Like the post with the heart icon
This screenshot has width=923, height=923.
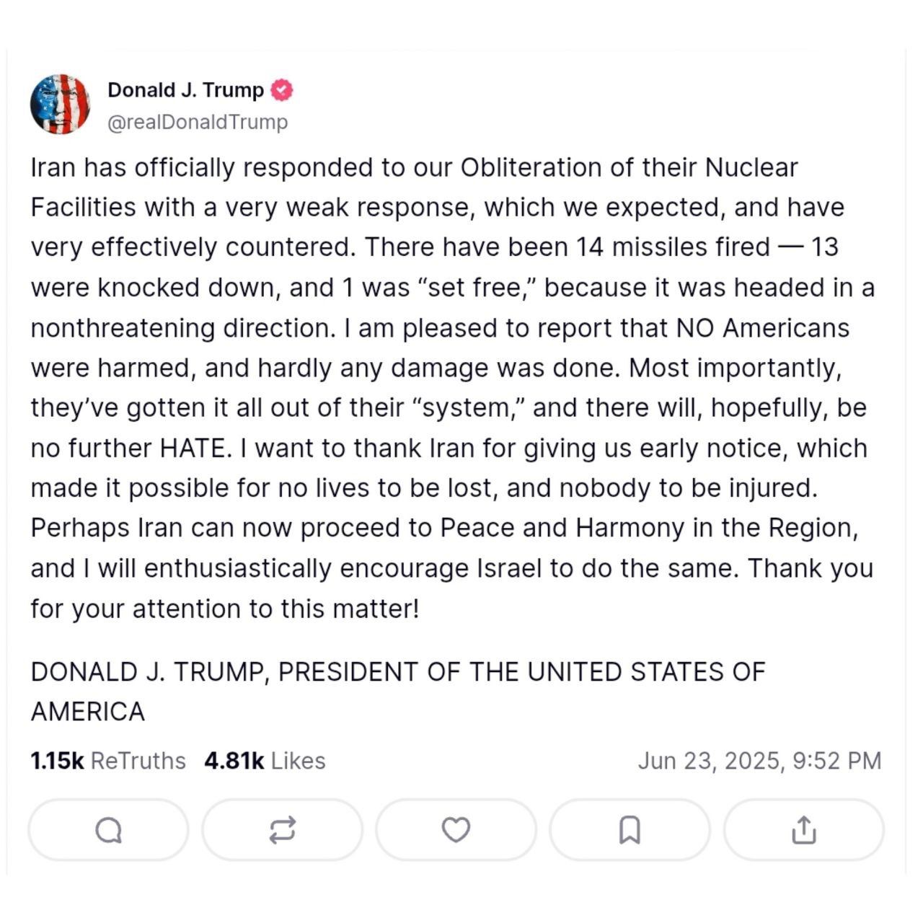coord(456,830)
